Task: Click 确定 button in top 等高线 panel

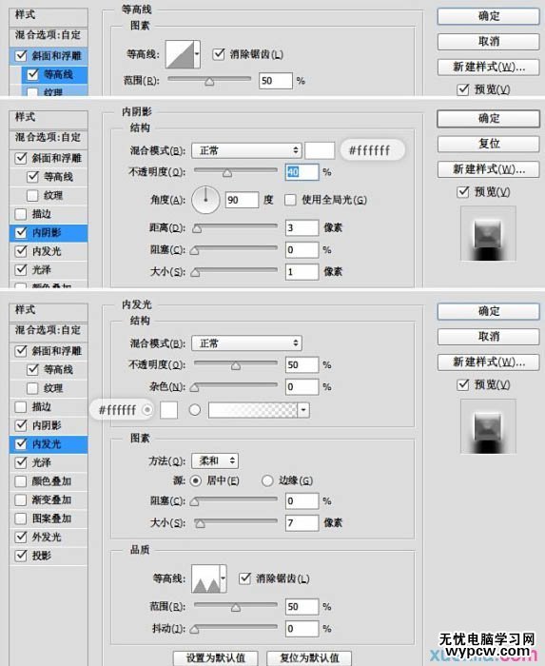Action: pos(489,16)
